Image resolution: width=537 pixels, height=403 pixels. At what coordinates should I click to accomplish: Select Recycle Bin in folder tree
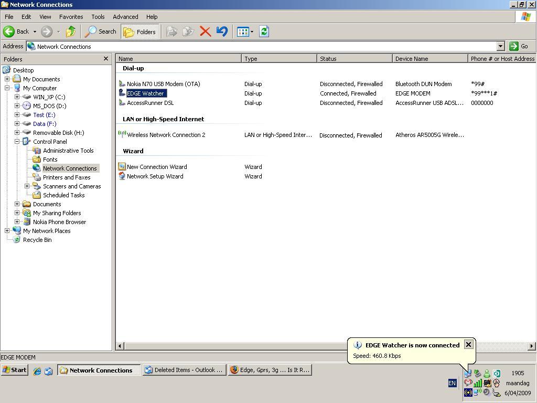point(37,239)
